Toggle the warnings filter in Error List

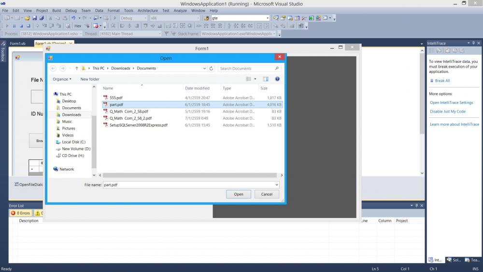[39, 213]
